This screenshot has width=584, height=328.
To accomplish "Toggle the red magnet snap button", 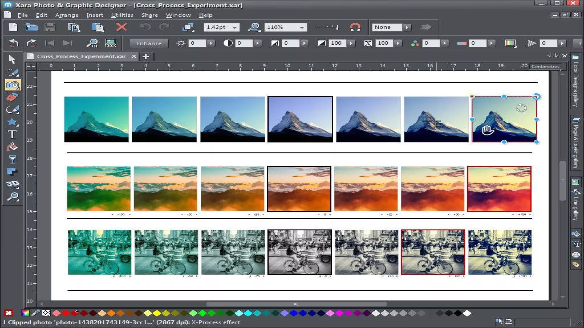I will pyautogui.click(x=355, y=27).
